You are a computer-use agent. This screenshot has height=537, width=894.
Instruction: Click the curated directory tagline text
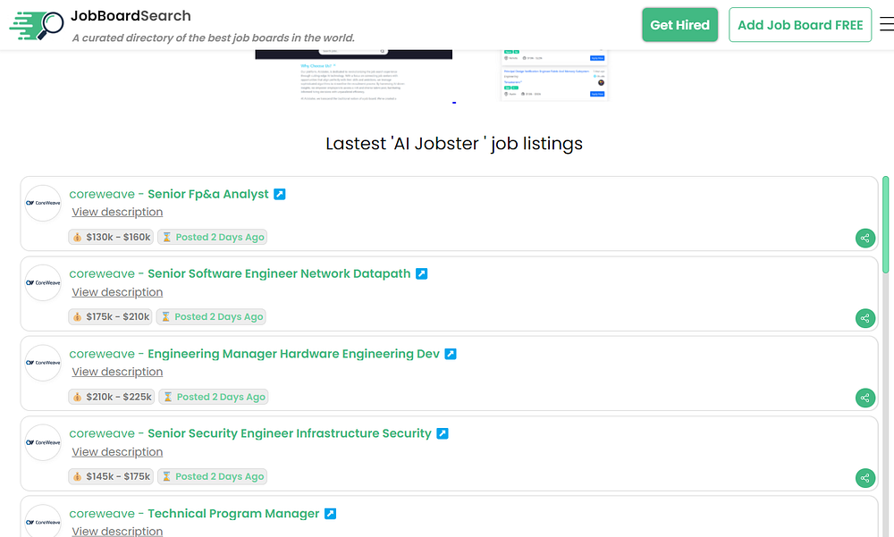click(214, 38)
